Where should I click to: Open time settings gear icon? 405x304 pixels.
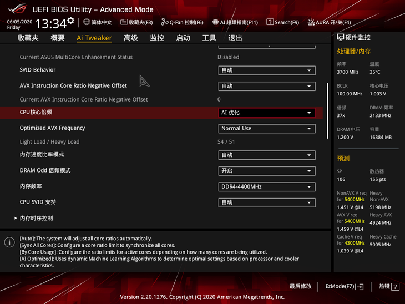click(x=71, y=21)
